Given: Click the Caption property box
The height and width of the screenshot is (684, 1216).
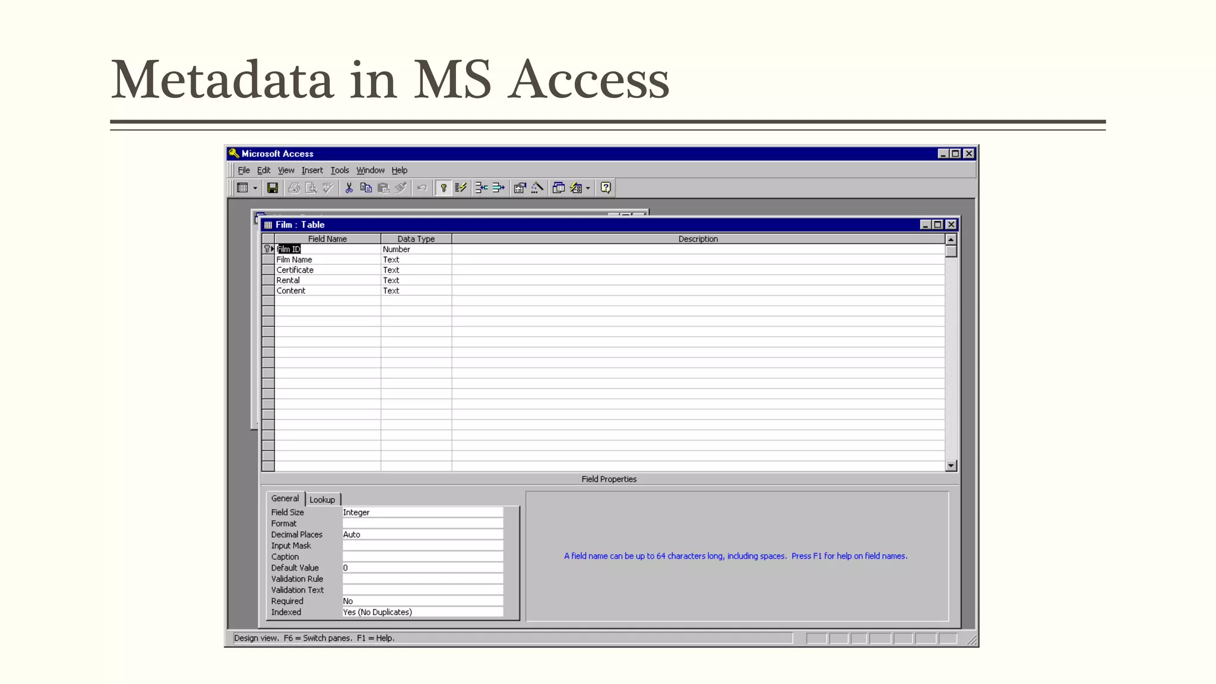Looking at the screenshot, I should pyautogui.click(x=423, y=557).
